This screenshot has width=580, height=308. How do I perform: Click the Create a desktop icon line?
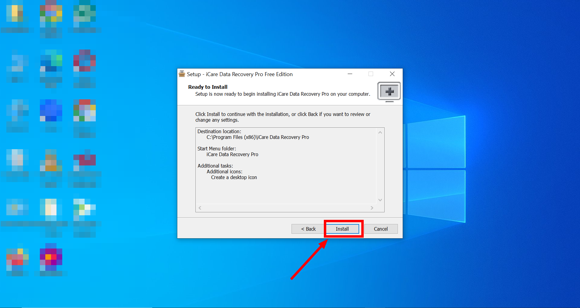[x=234, y=177]
